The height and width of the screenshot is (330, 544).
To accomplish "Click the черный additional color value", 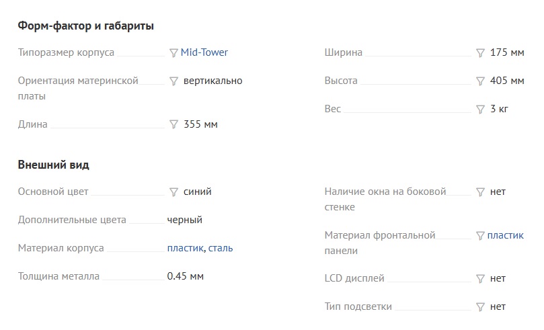I will [184, 220].
